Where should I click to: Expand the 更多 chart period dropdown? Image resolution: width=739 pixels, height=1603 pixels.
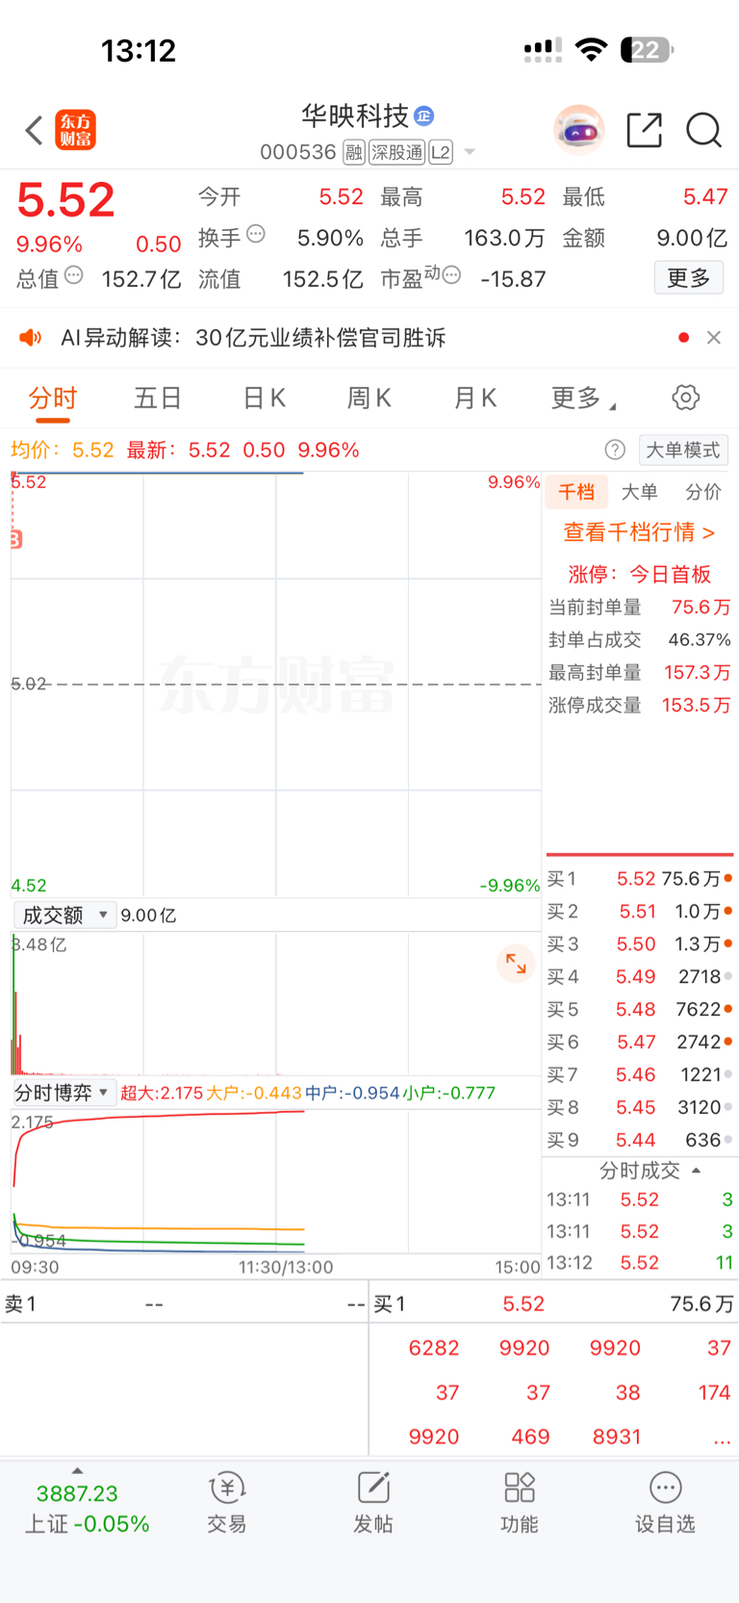pyautogui.click(x=583, y=399)
